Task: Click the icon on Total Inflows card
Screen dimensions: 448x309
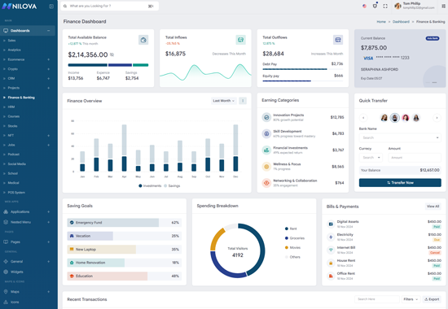Action: pos(240,40)
